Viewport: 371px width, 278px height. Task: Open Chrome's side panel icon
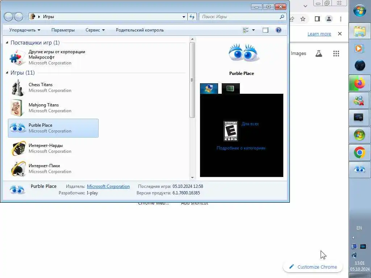(x=317, y=19)
